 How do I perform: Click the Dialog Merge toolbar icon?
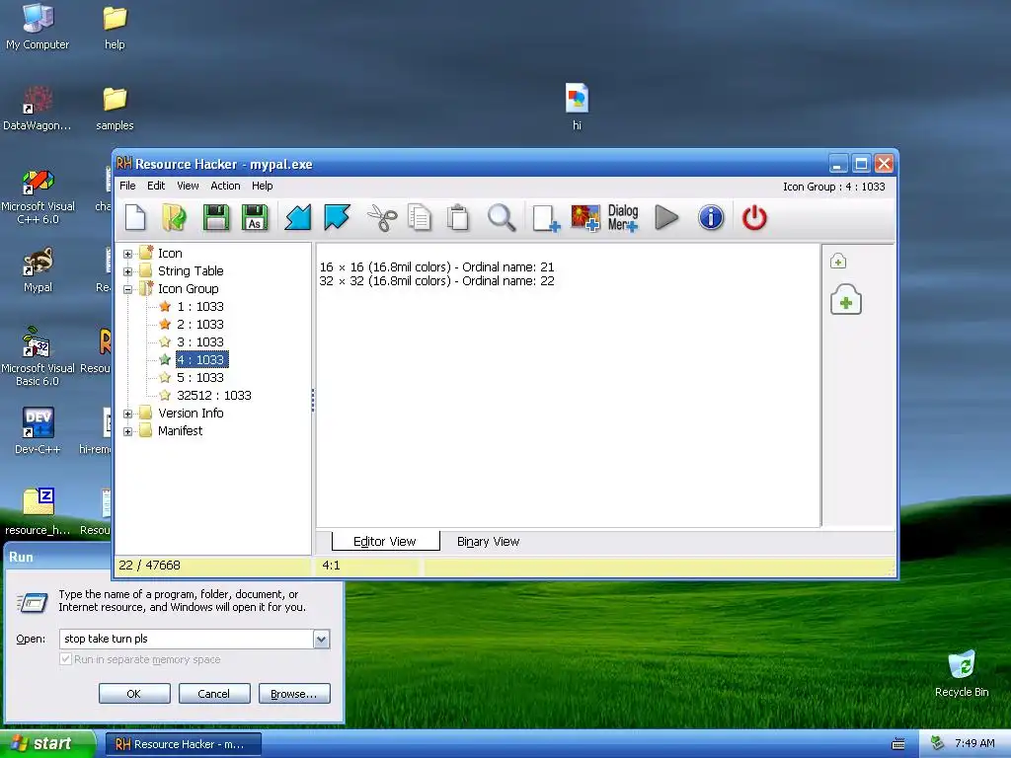click(623, 218)
